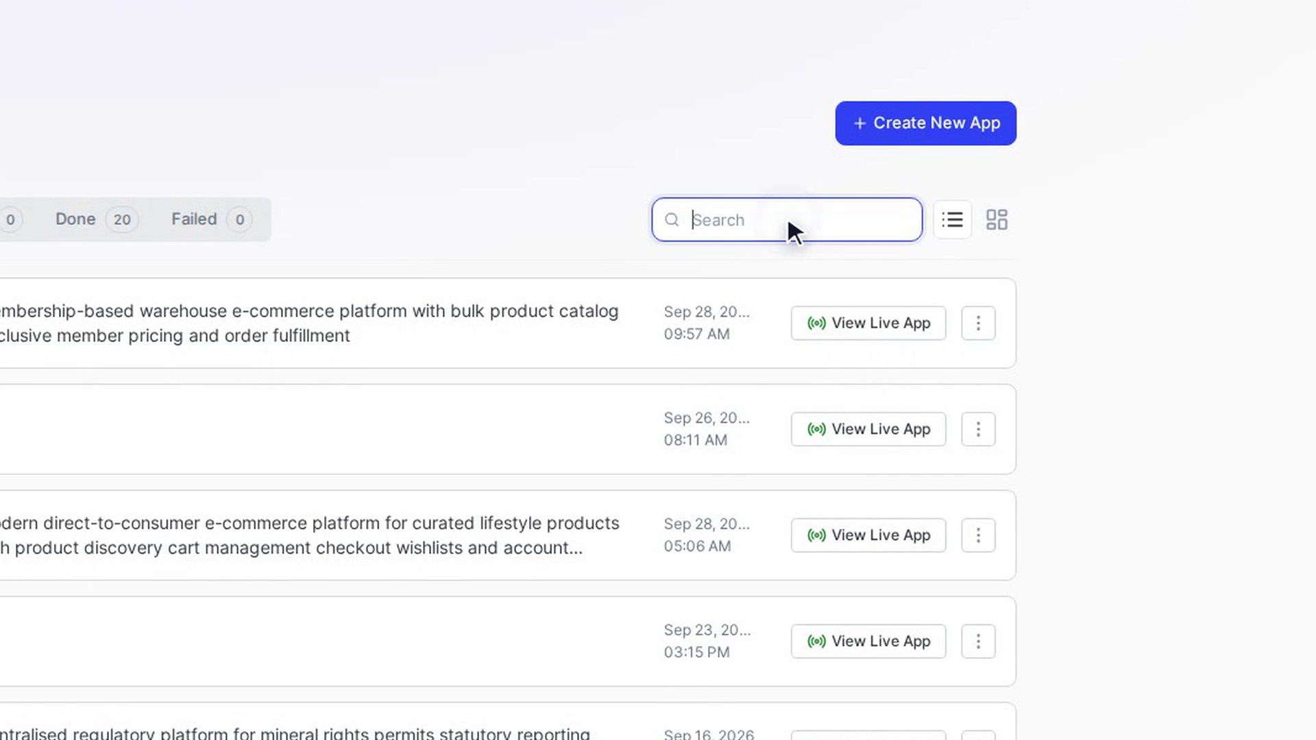This screenshot has height=740, width=1316.
Task: Open the mineral rights regulatory platform card
Action: [x=507, y=721]
